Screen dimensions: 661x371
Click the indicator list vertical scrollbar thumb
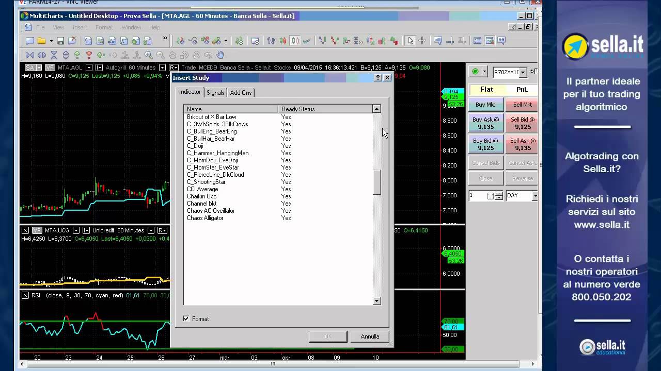(x=377, y=182)
